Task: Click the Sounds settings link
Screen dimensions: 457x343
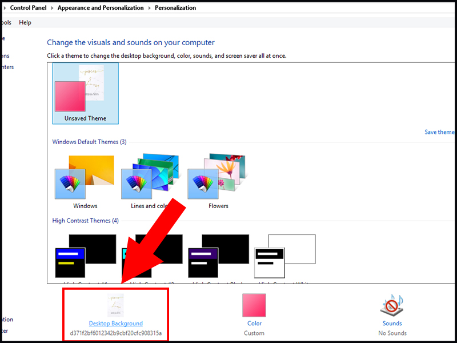Action: point(392,323)
